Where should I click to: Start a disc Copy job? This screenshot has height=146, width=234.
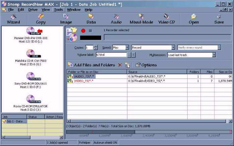(41, 19)
